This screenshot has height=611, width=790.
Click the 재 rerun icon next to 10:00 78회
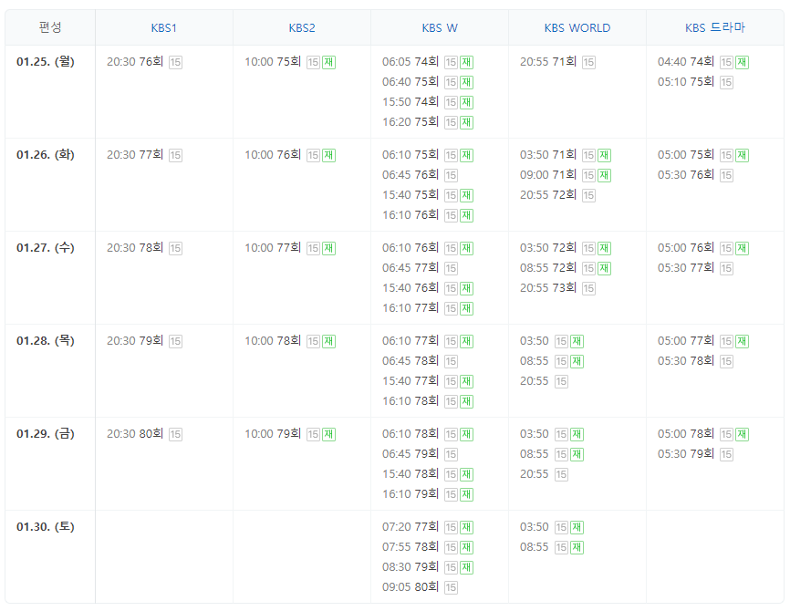(329, 341)
